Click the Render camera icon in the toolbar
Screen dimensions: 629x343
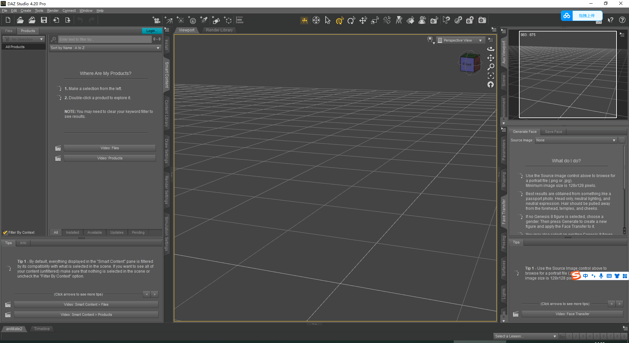[482, 20]
